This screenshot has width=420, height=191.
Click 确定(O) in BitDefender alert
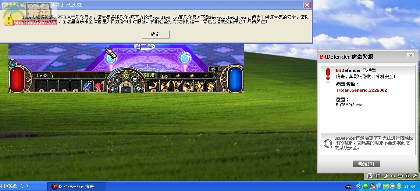click(x=366, y=164)
